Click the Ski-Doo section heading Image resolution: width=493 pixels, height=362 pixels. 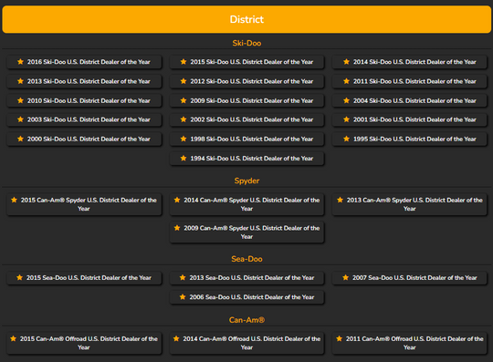coord(246,43)
